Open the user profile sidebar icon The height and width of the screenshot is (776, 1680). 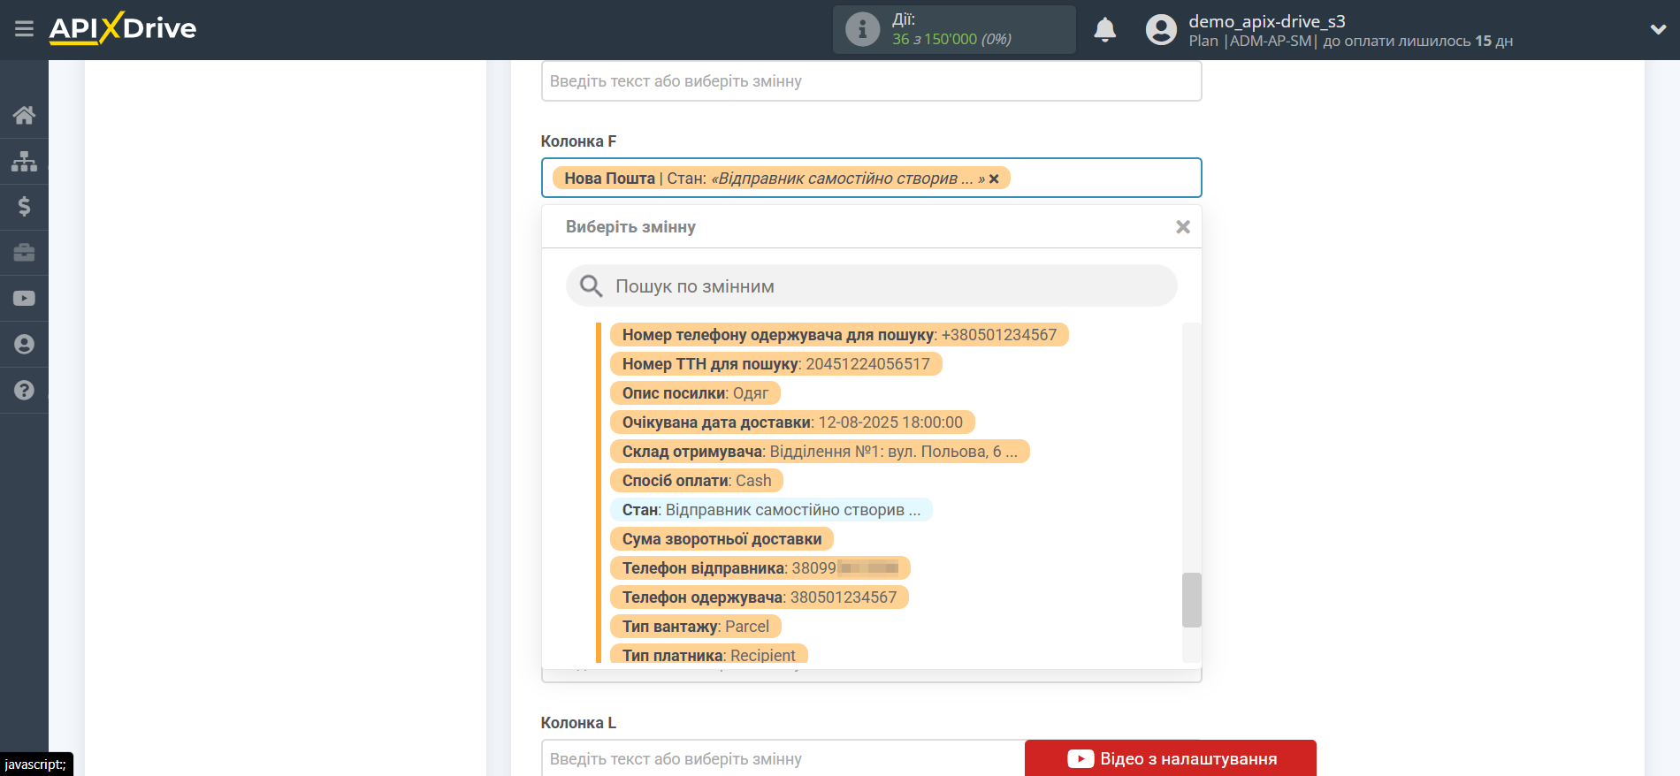point(24,345)
